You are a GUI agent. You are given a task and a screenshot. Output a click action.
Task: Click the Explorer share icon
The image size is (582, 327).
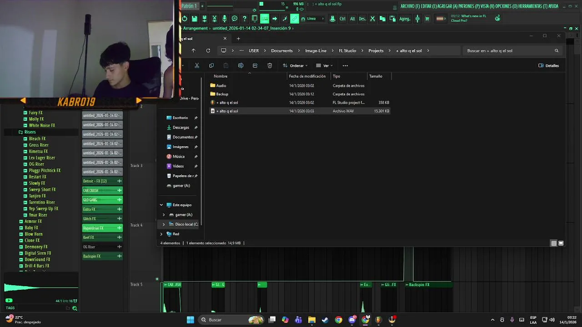pyautogui.click(x=255, y=65)
